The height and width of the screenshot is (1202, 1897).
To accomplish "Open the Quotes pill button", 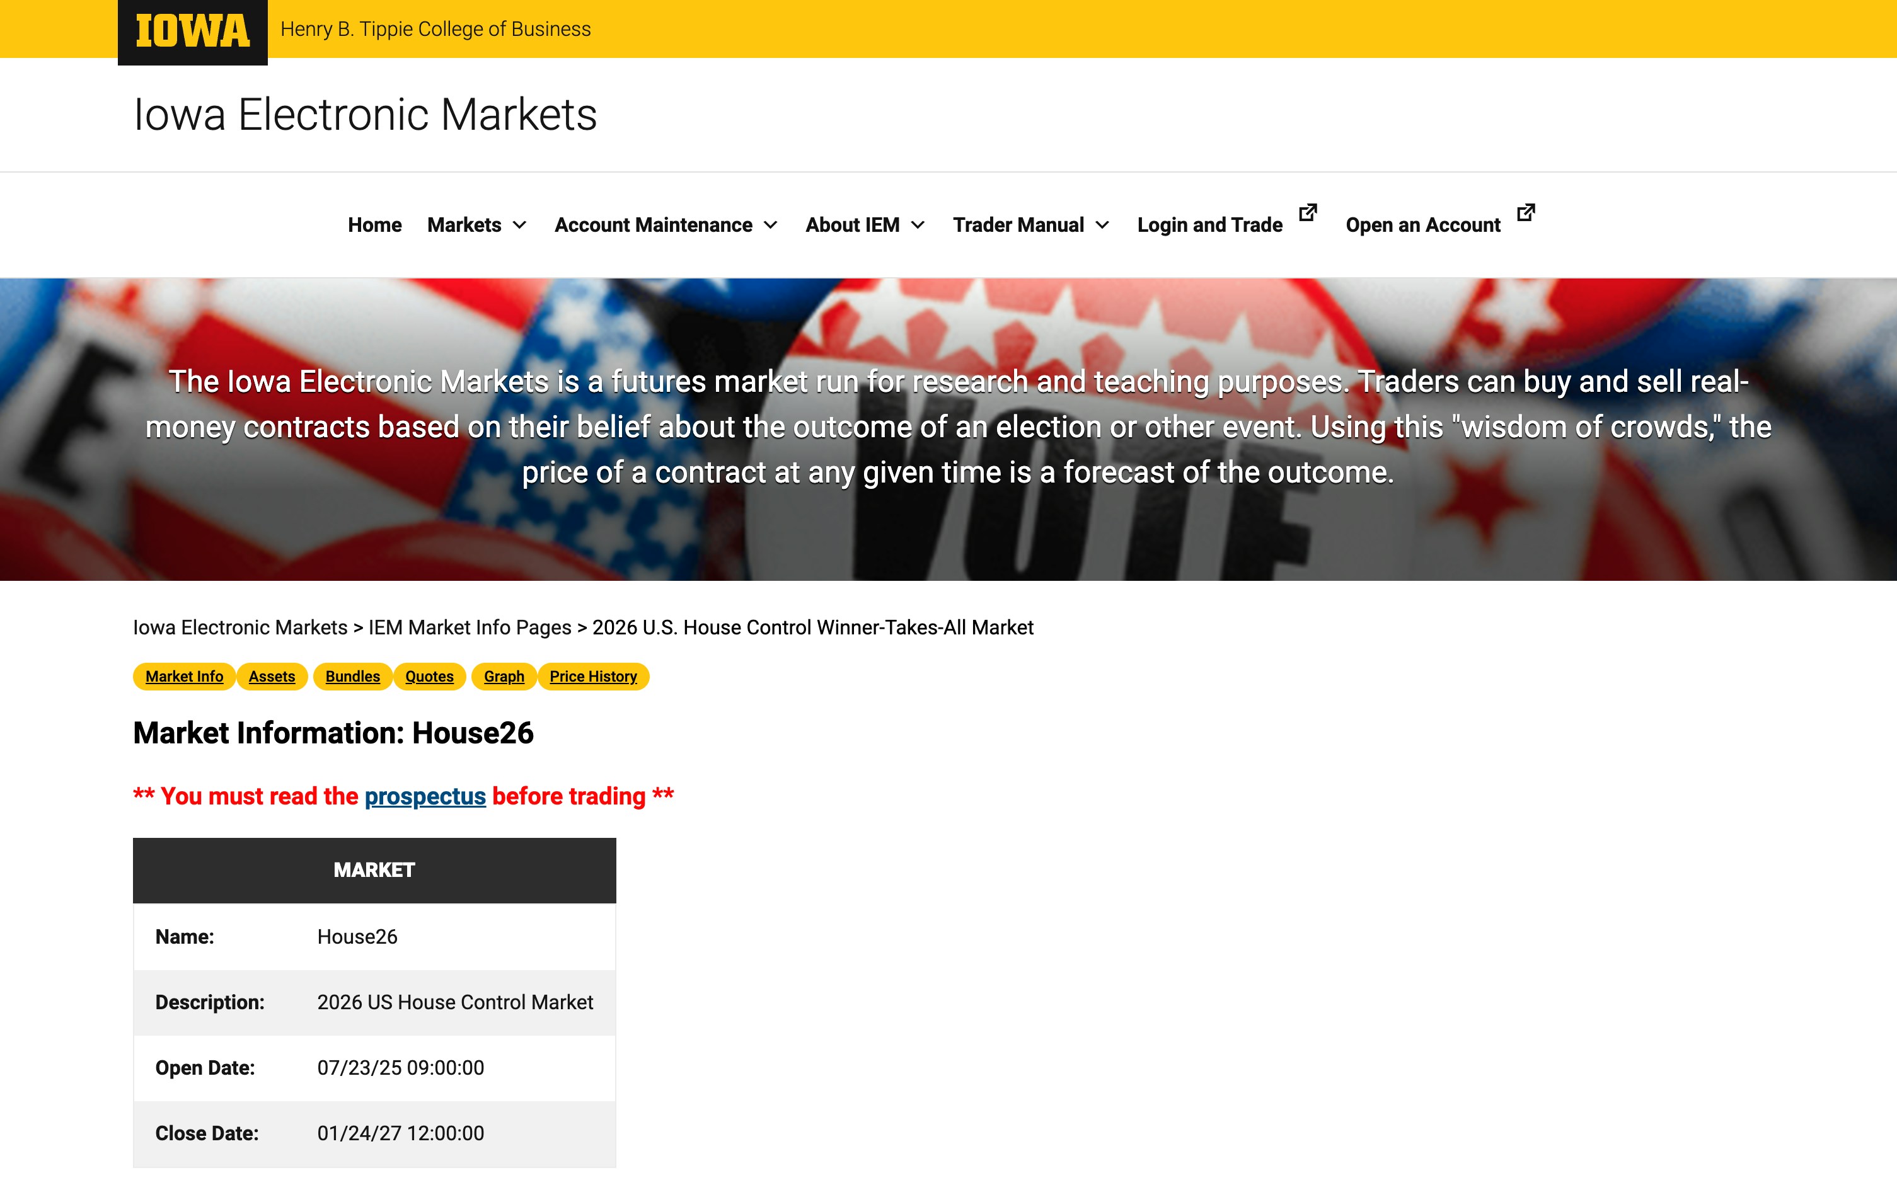I will click(429, 677).
